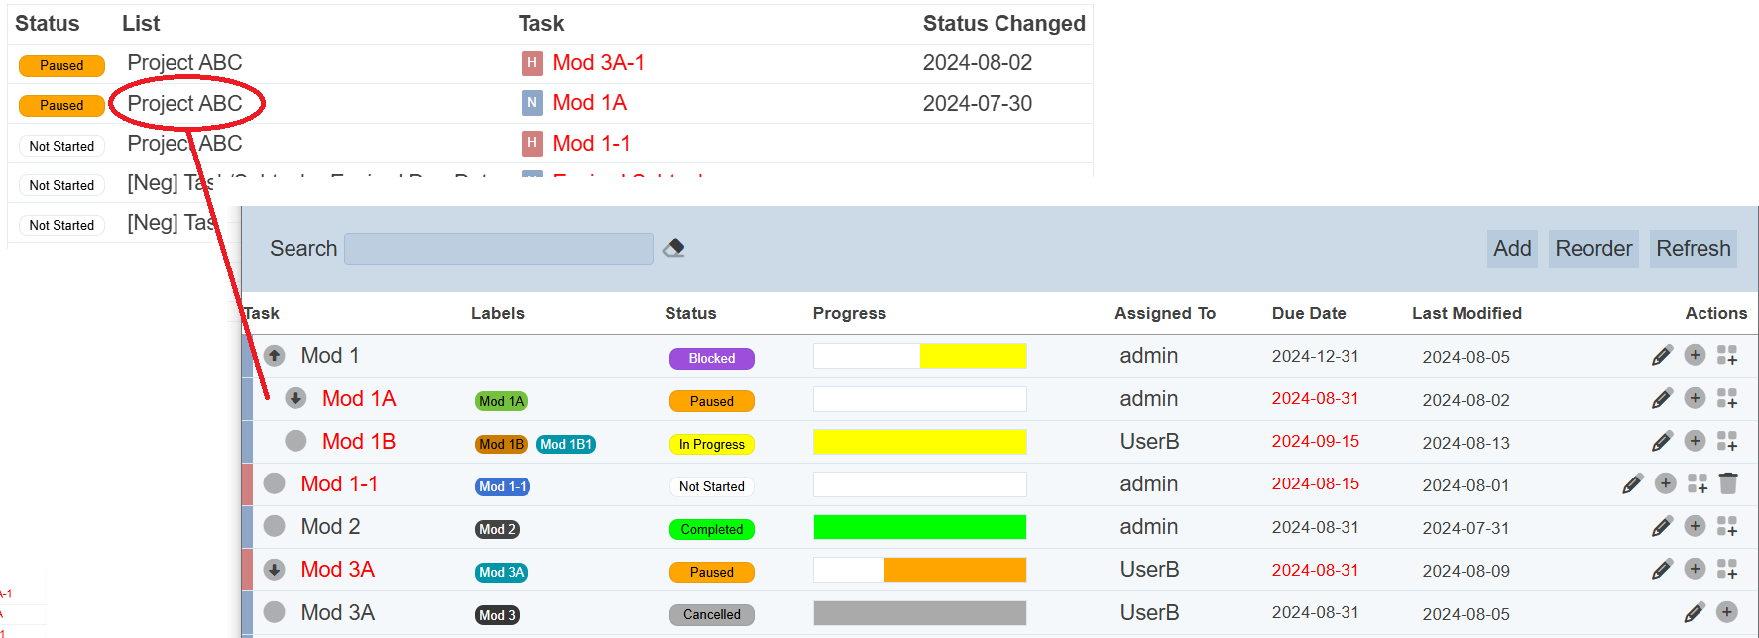Click the Due Date column header

coord(1308,313)
